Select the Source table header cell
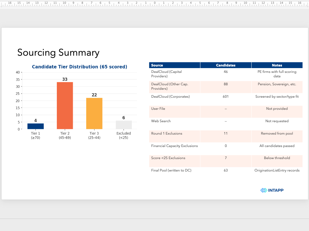309x231 pixels. [x=175, y=65]
